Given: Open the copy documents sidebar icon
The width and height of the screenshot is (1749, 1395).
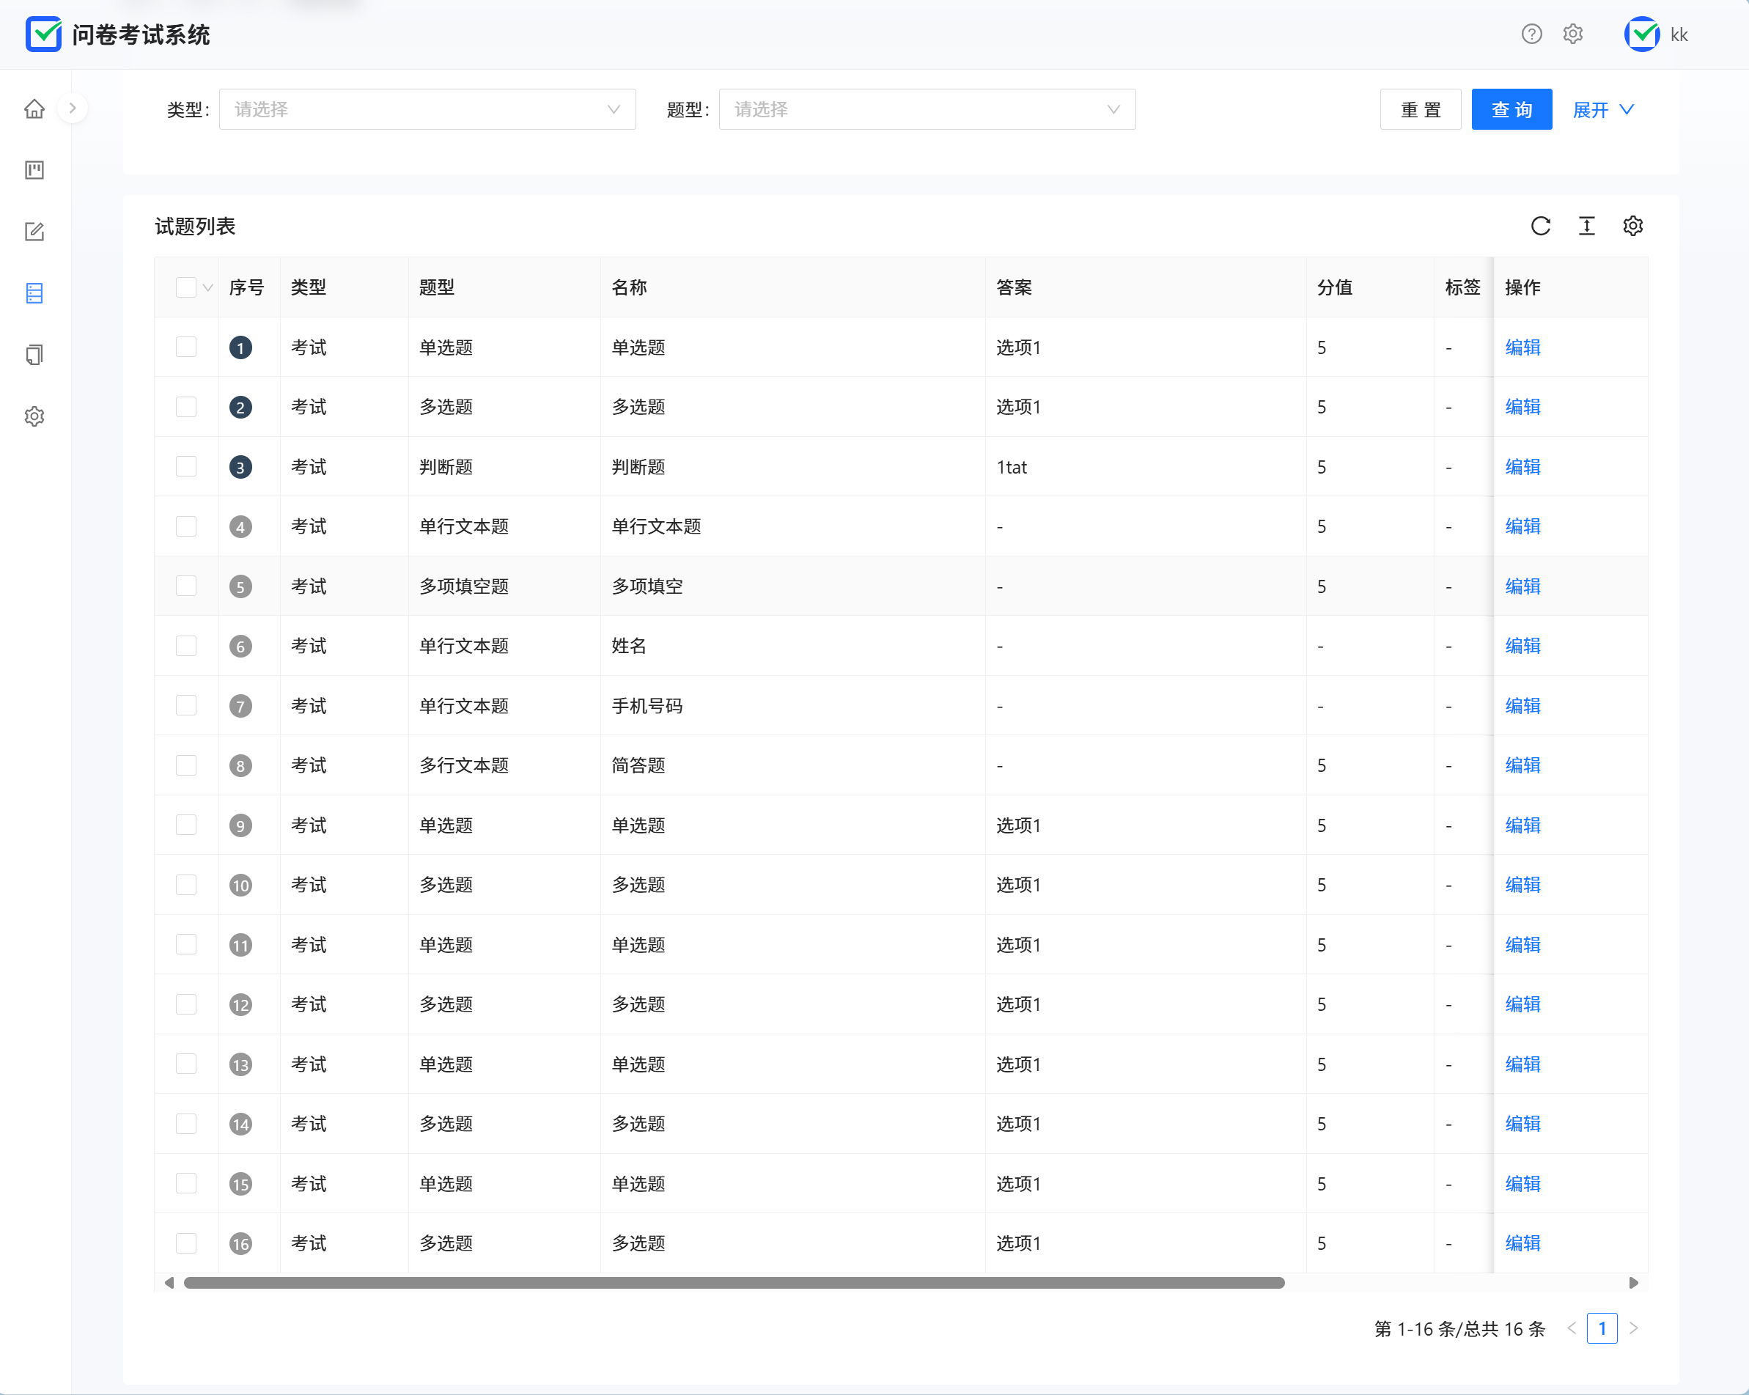Looking at the screenshot, I should [34, 354].
